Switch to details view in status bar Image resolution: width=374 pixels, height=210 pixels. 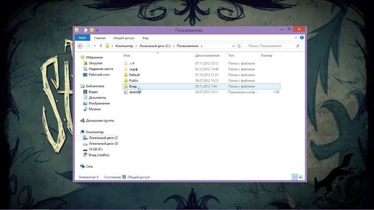(x=295, y=177)
